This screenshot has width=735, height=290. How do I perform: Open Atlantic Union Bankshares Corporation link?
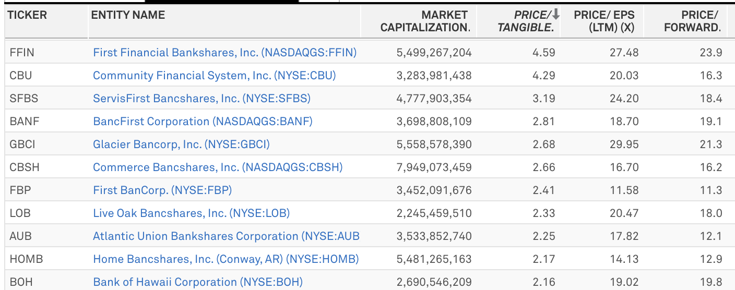pyautogui.click(x=226, y=236)
